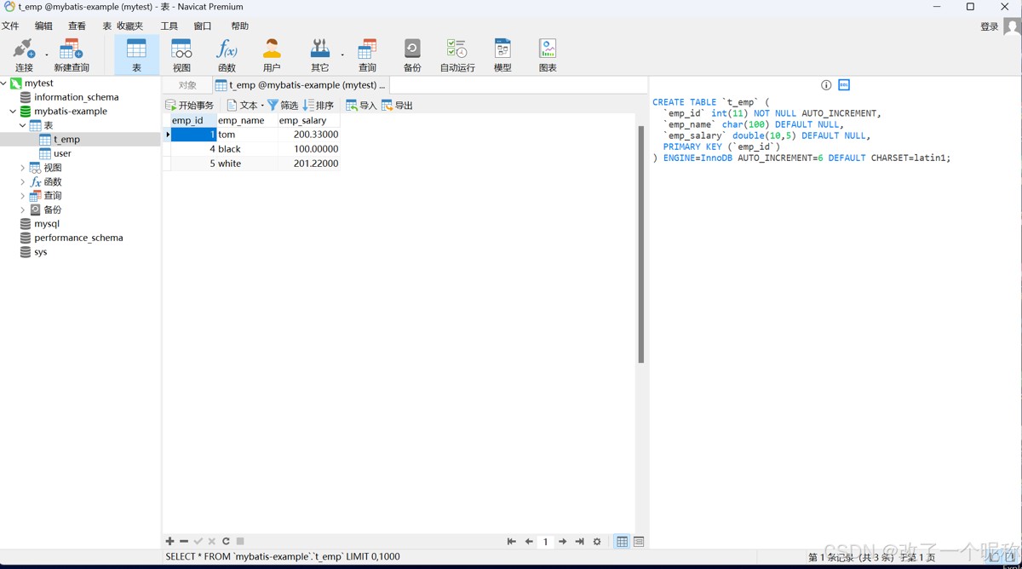Viewport: 1022px width, 569px height.
Task: Collapse the mytest connection node
Action: click(x=4, y=83)
